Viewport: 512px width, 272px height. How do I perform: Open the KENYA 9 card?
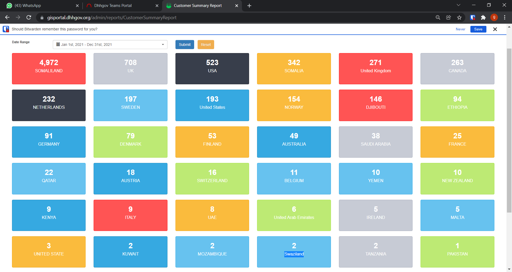point(49,215)
